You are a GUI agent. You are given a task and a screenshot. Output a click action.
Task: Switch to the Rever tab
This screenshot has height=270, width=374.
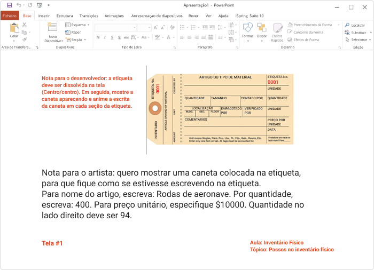193,15
